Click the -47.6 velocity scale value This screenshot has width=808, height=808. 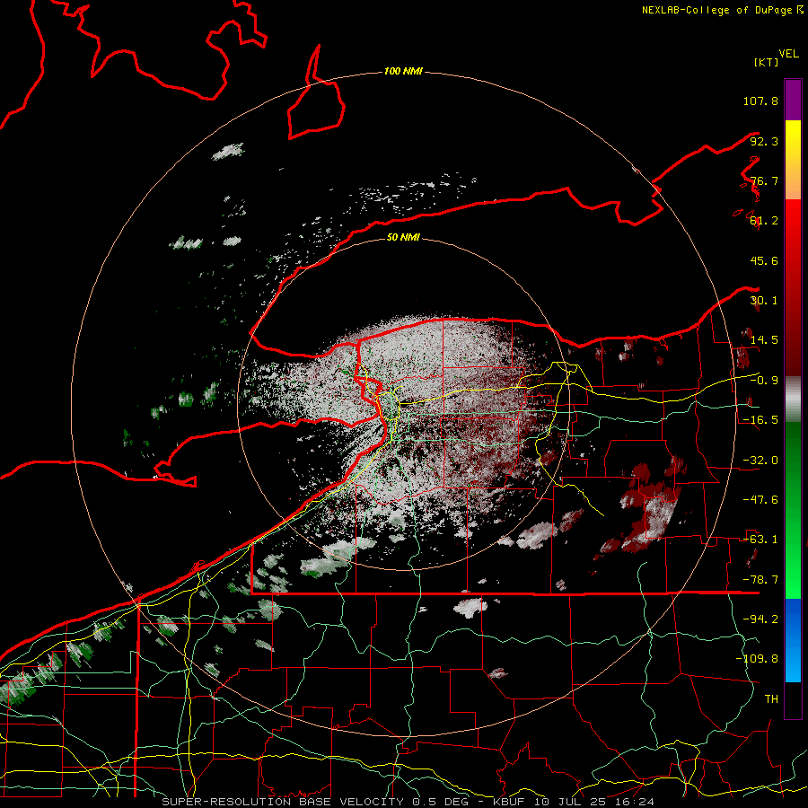coord(760,500)
